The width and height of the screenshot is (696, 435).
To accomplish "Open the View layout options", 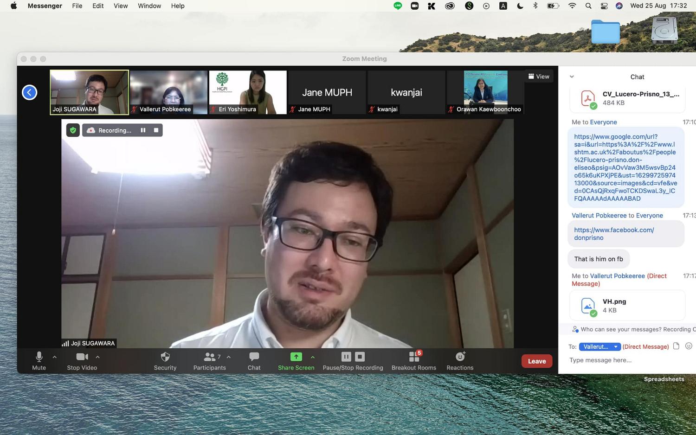I will pyautogui.click(x=539, y=77).
